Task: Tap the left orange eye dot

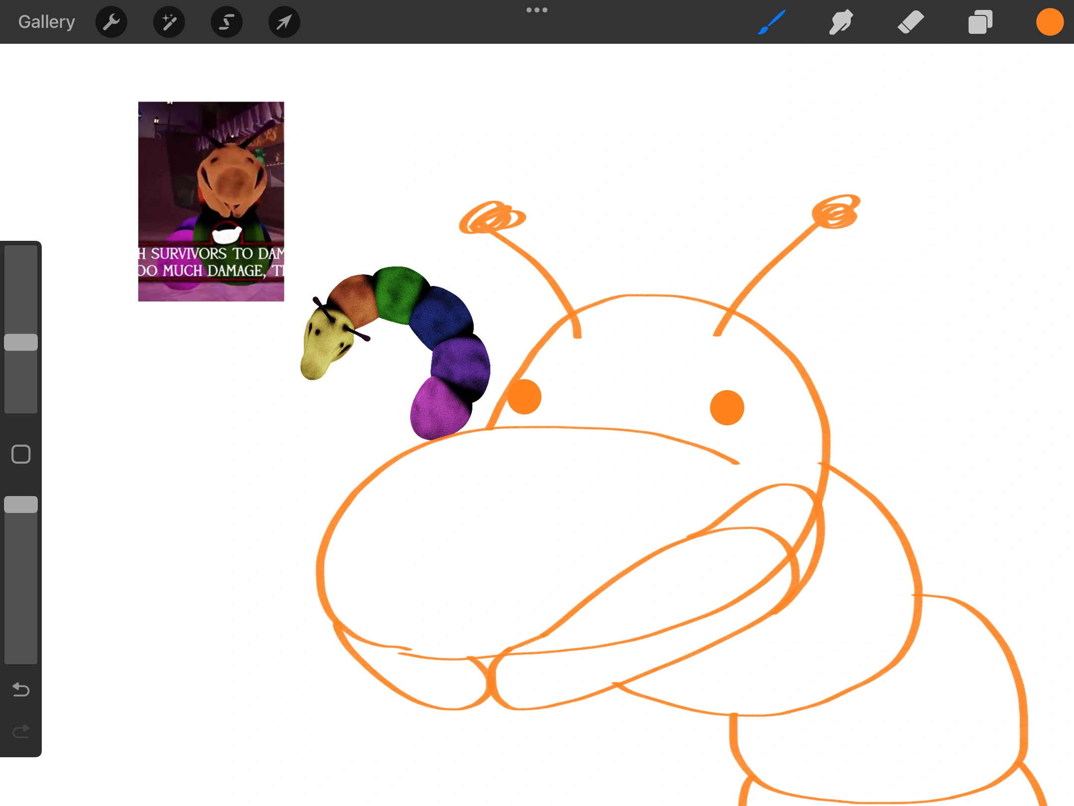Action: pyautogui.click(x=524, y=397)
